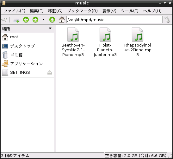Open a new tab with toolbar icon

click(16, 20)
